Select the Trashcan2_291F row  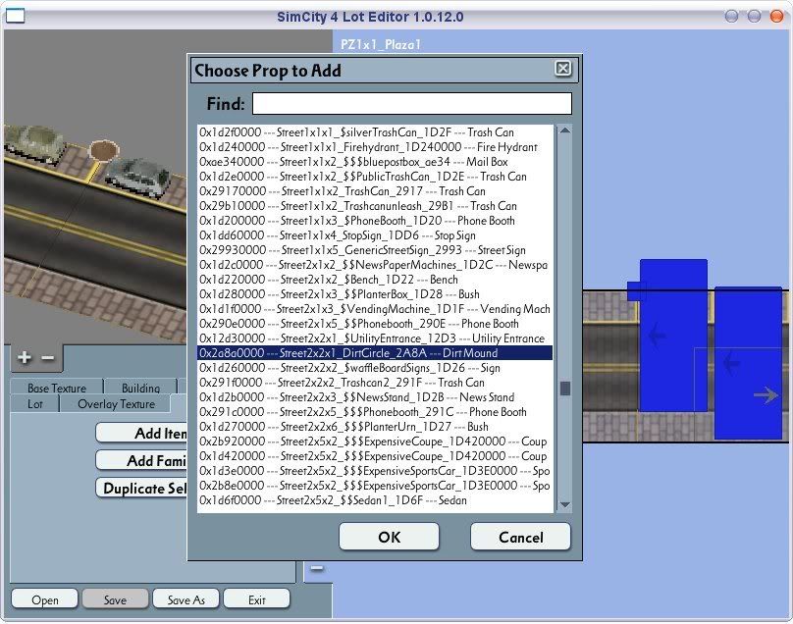pyautogui.click(x=375, y=383)
